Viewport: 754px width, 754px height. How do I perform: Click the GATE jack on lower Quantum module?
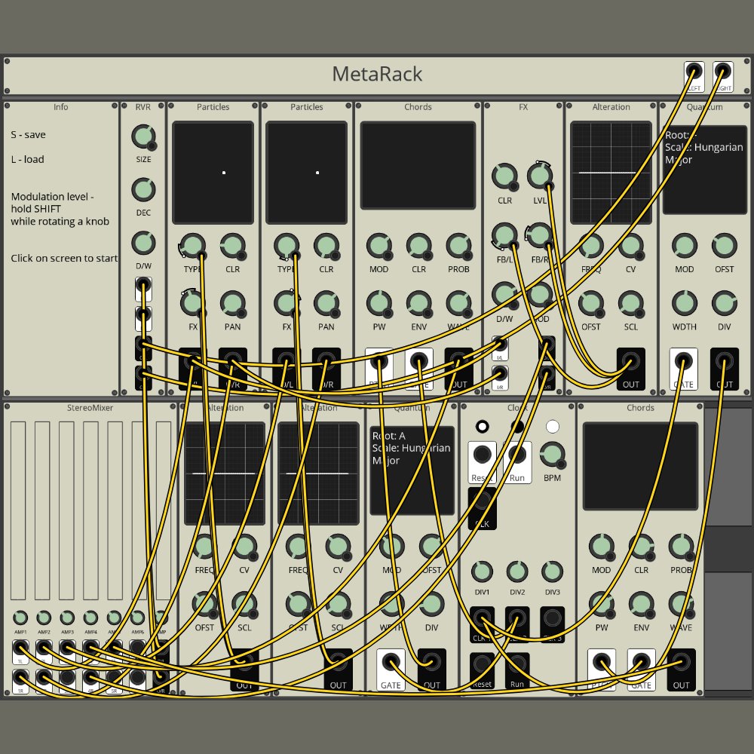coord(391,663)
